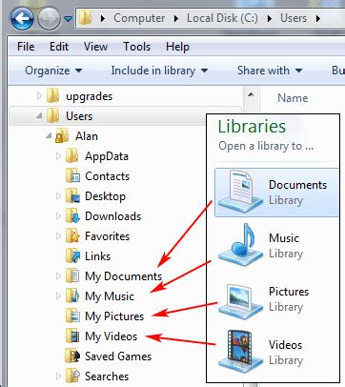Open dropdown arrow after Local Disk (C:) breadcrumb
Image resolution: width=345 pixels, height=387 pixels.
270,18
